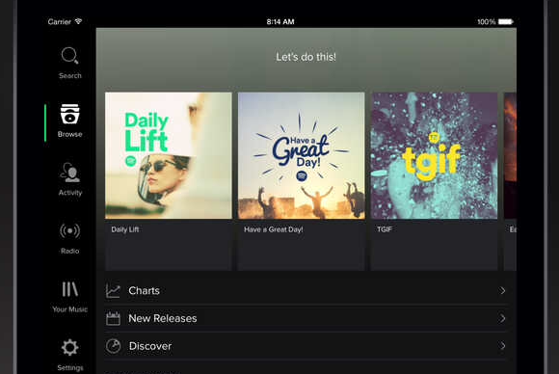Screen dimensions: 559x374
Task: Open Have a Great Day! playlist cover
Action: [302, 155]
